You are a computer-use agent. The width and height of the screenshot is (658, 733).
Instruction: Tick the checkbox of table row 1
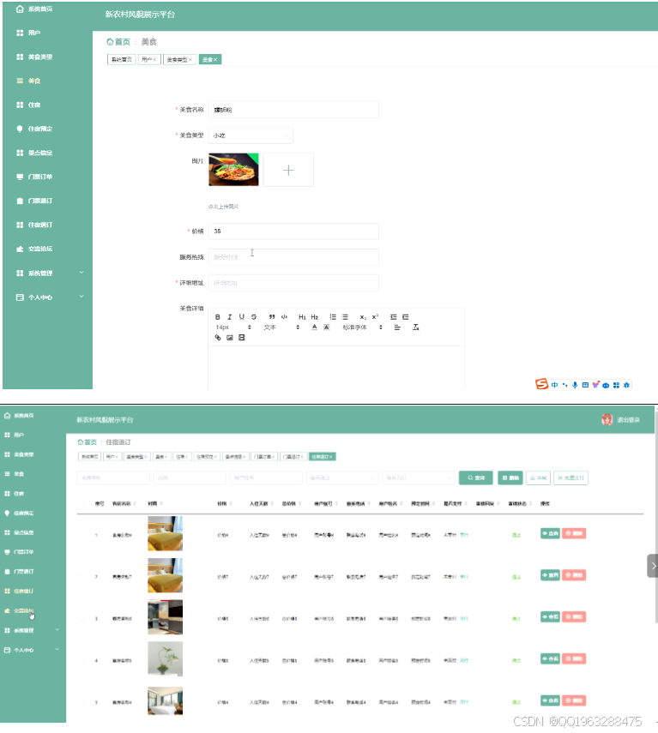(81, 535)
